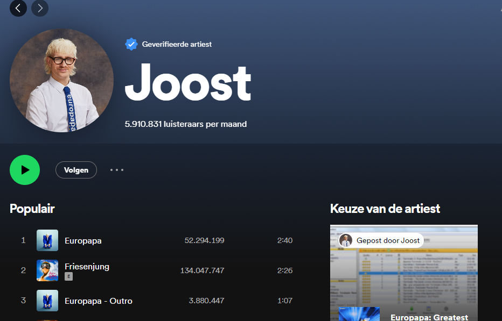The image size is (502, 321).
Task: Click the Europapa track cover art
Action: click(x=47, y=240)
